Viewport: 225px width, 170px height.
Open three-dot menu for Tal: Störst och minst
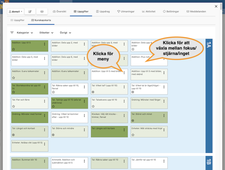point(164,115)
